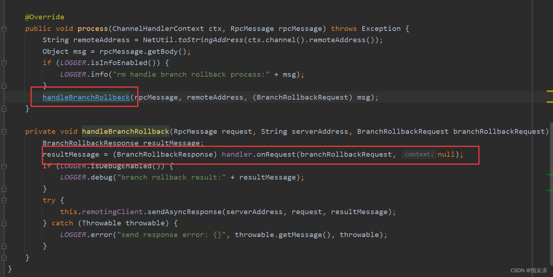Click the isDebugEnabled method call
This screenshot has height=277, width=553.
(x=121, y=166)
